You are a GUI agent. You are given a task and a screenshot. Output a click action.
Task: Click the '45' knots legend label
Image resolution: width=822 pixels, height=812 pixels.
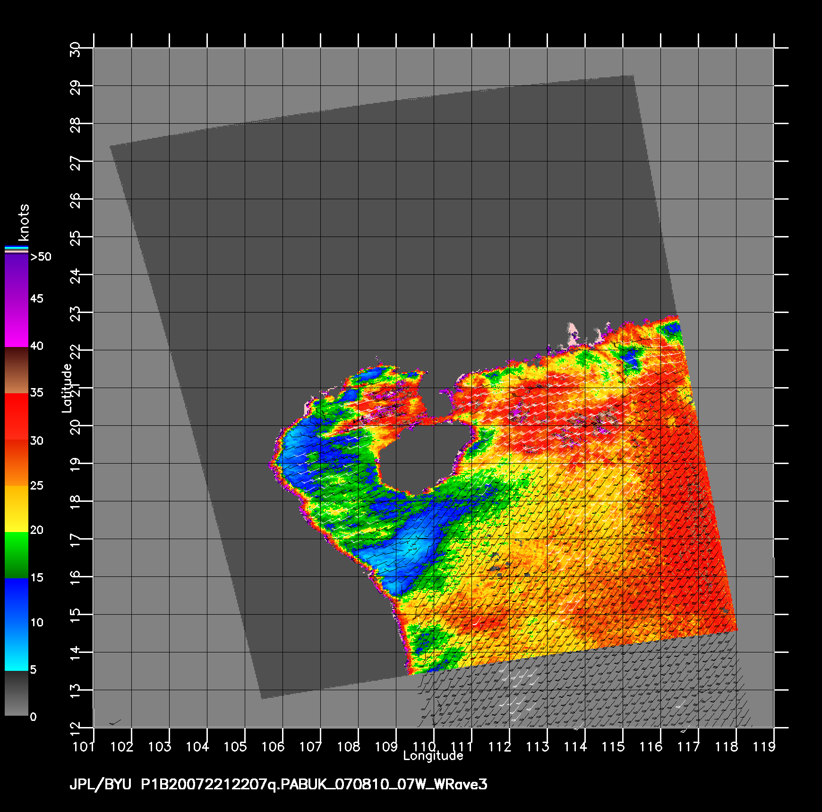point(37,299)
